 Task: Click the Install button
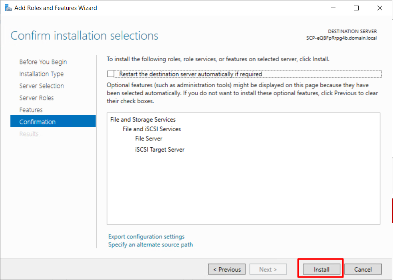[322, 270]
